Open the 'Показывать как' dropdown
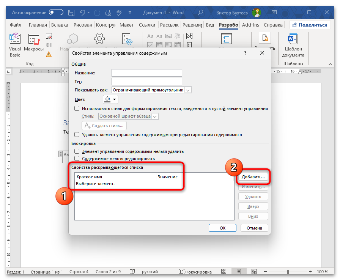This screenshot has height=280, width=340. pyautogui.click(x=189, y=90)
